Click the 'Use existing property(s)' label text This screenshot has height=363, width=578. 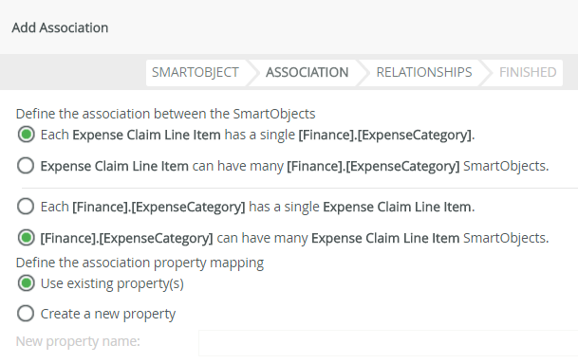click(x=112, y=283)
